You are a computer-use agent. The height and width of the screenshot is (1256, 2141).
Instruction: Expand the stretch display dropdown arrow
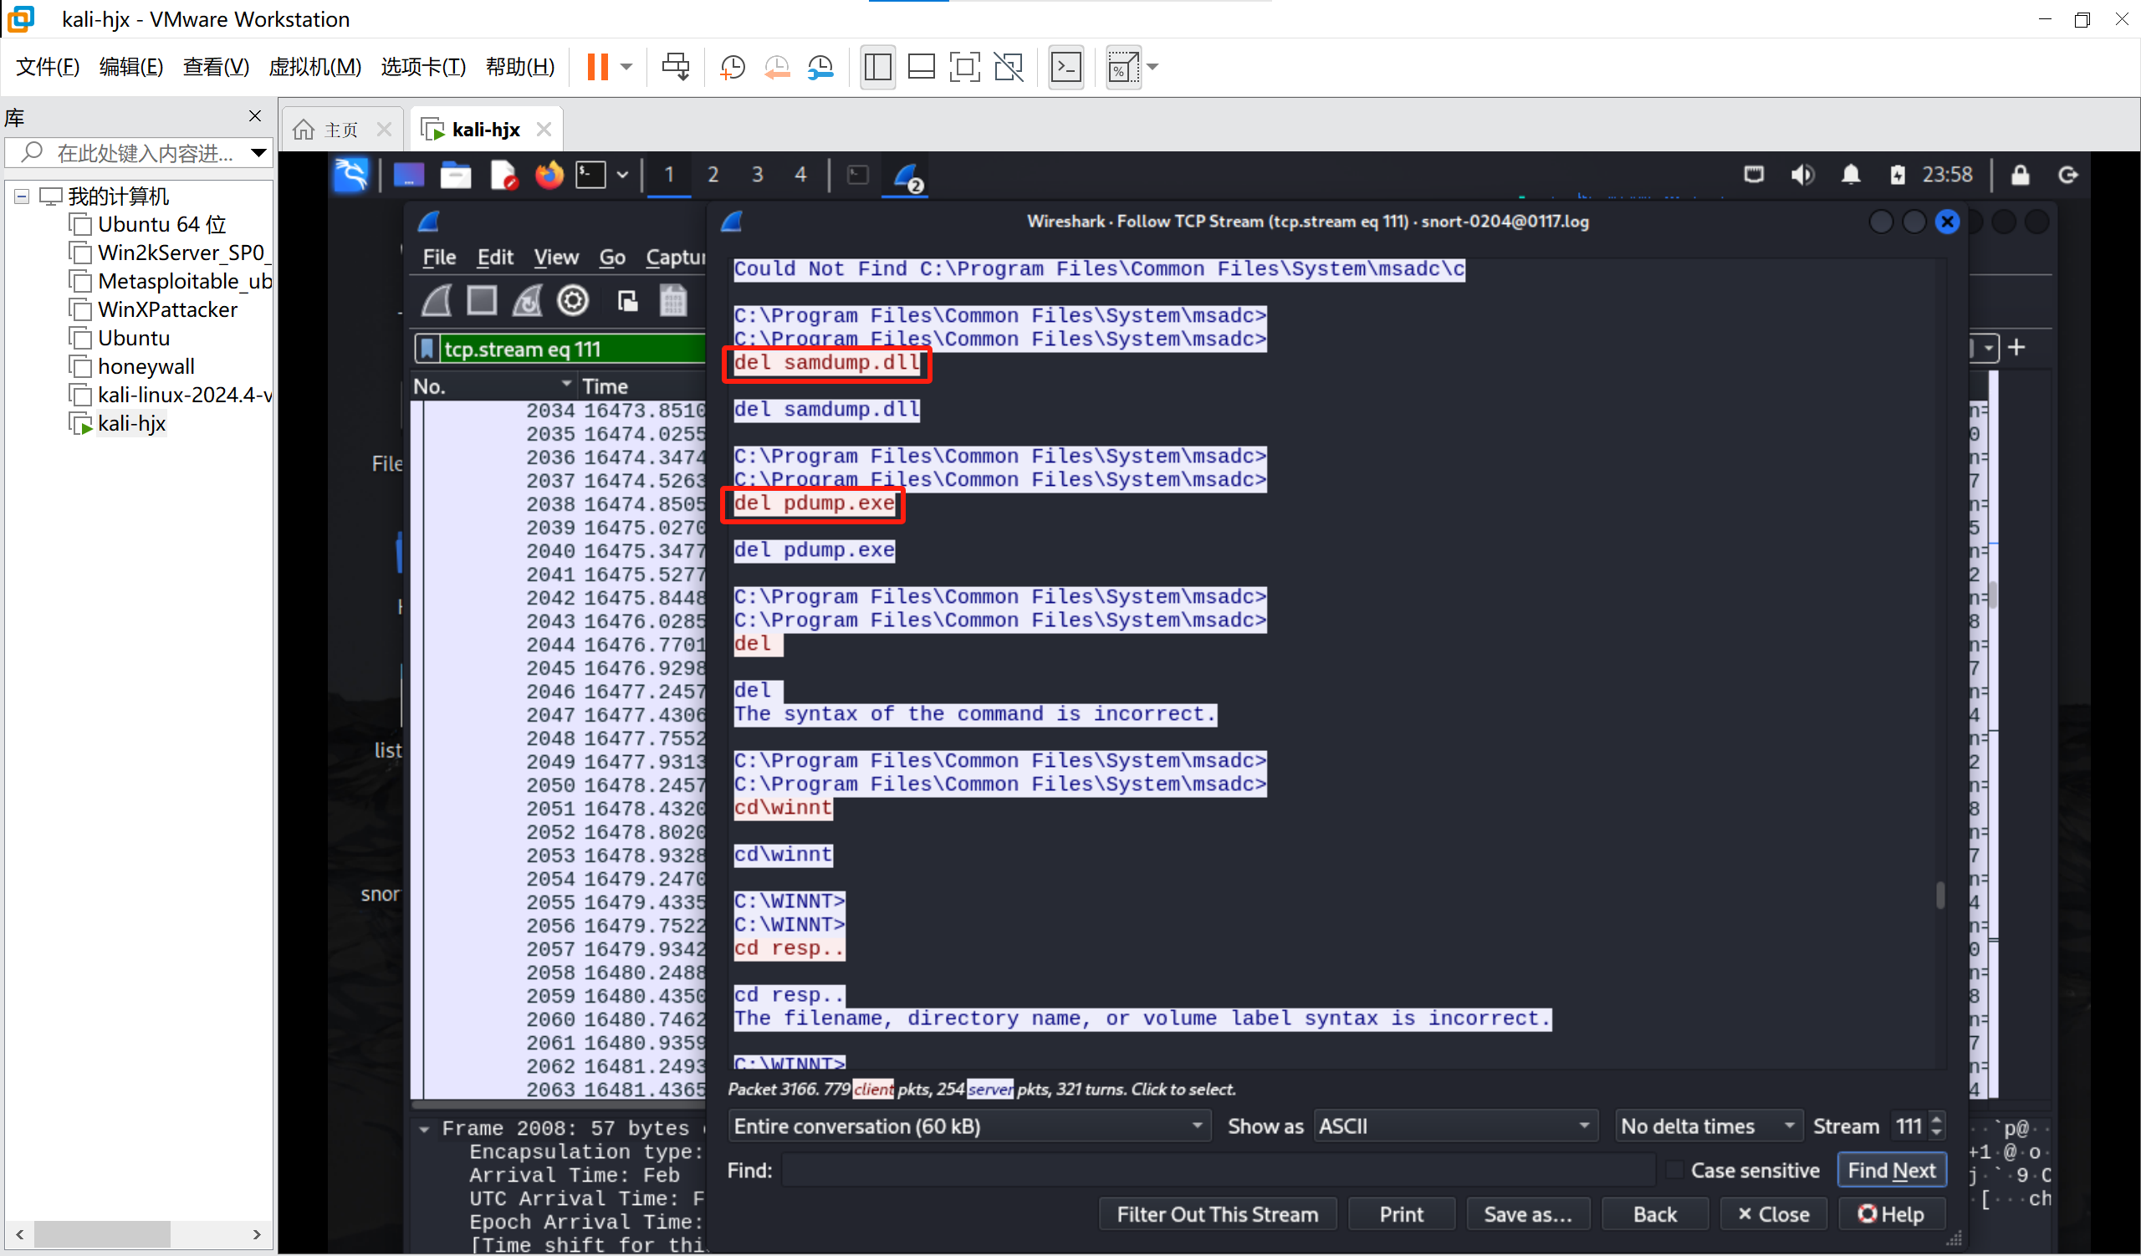[x=1153, y=66]
